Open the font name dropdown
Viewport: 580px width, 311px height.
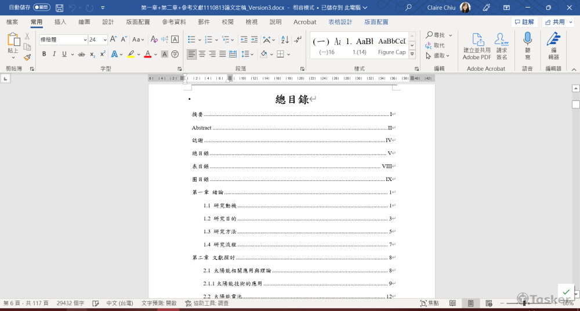pos(85,39)
